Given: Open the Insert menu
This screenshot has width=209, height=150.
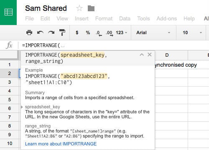Looking at the screenshot, I should coord(82,18).
